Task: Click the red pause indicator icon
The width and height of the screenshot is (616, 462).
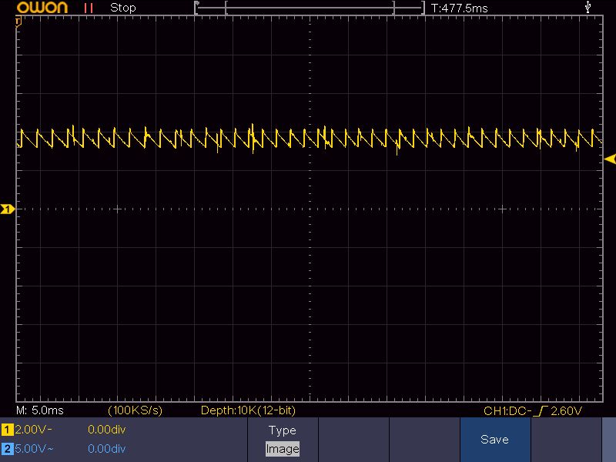Action: 89,8
